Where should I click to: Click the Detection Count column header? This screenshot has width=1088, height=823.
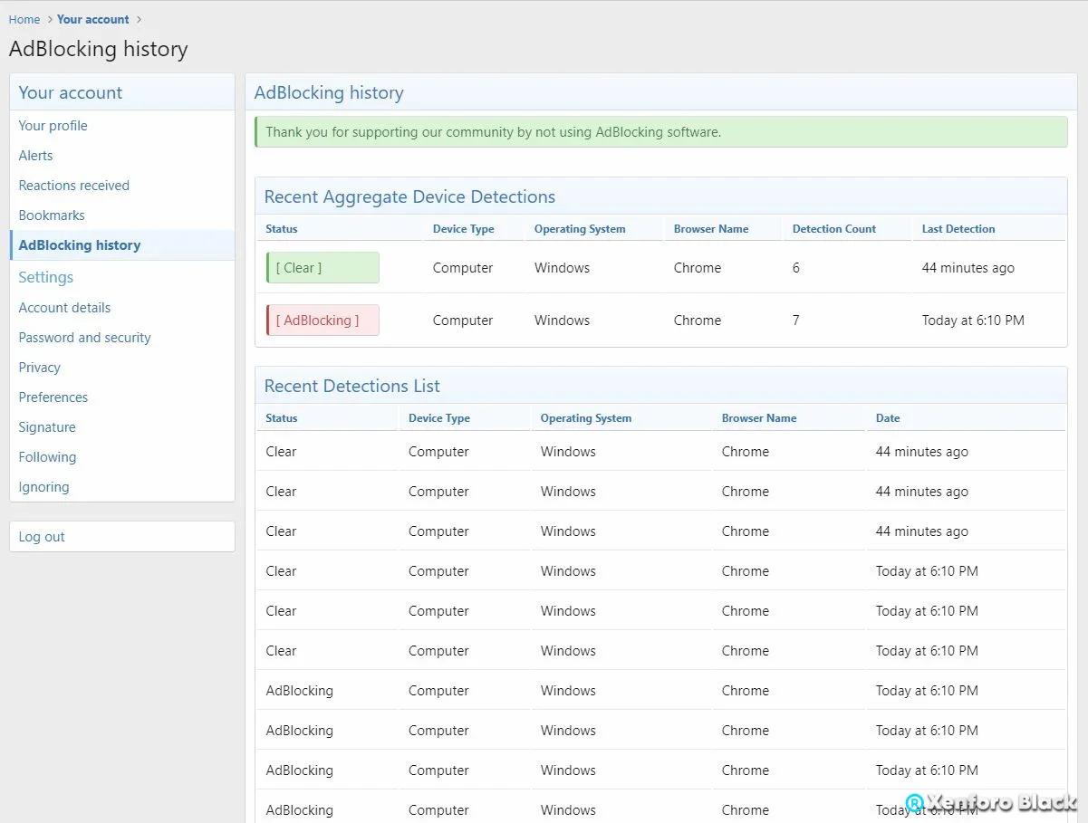coord(834,229)
